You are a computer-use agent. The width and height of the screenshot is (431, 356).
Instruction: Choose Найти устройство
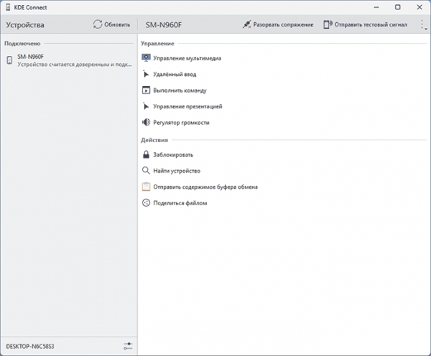[x=177, y=171]
